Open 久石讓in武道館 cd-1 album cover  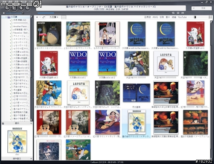pos(195,34)
